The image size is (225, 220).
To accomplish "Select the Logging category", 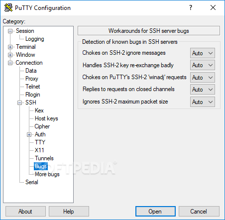I will [x=35, y=39].
